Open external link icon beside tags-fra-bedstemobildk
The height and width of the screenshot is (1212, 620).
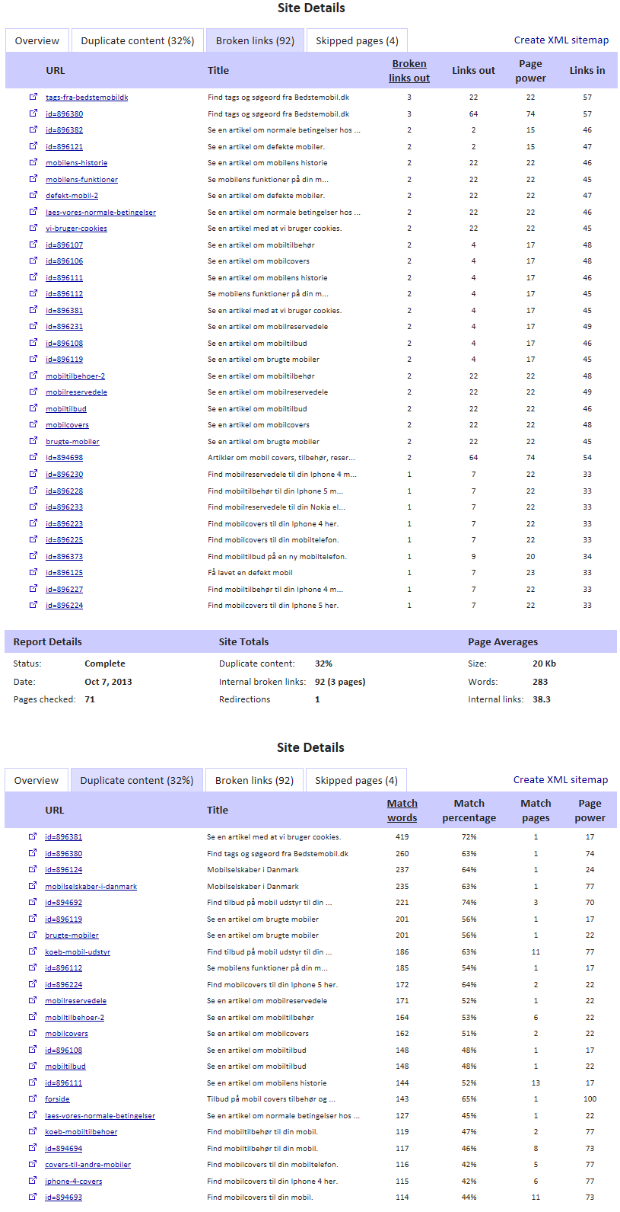click(33, 97)
